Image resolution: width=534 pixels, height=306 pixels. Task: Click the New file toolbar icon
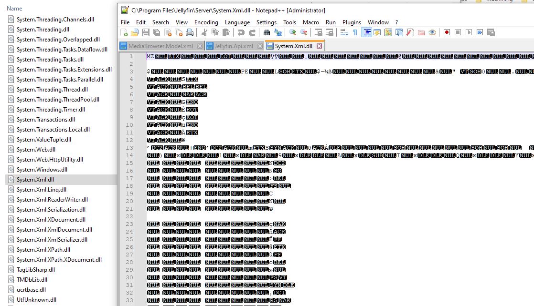[x=124, y=32]
